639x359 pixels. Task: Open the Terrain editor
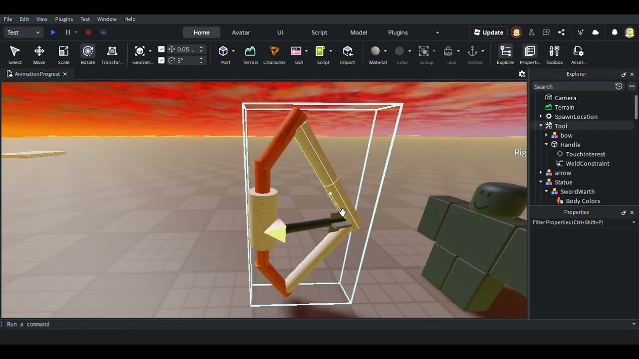[x=250, y=55]
